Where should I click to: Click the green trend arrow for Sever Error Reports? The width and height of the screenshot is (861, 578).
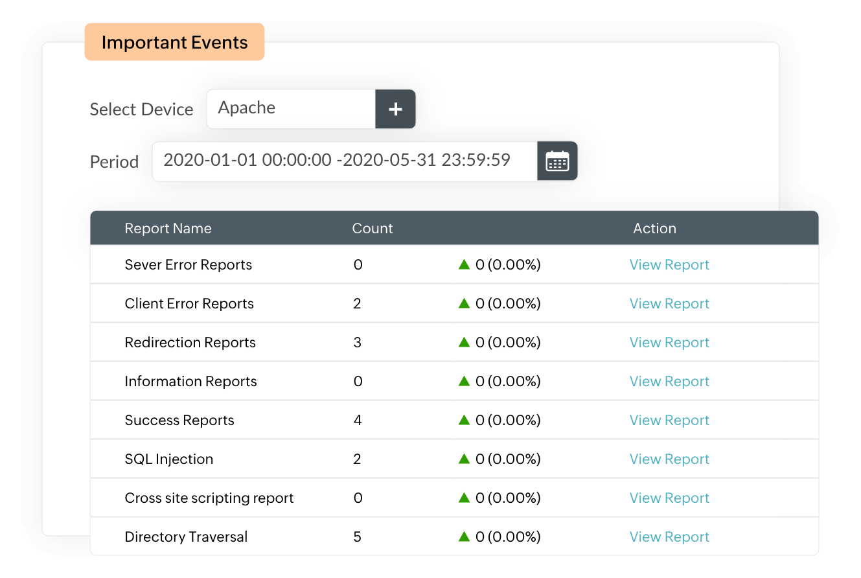pyautogui.click(x=464, y=264)
